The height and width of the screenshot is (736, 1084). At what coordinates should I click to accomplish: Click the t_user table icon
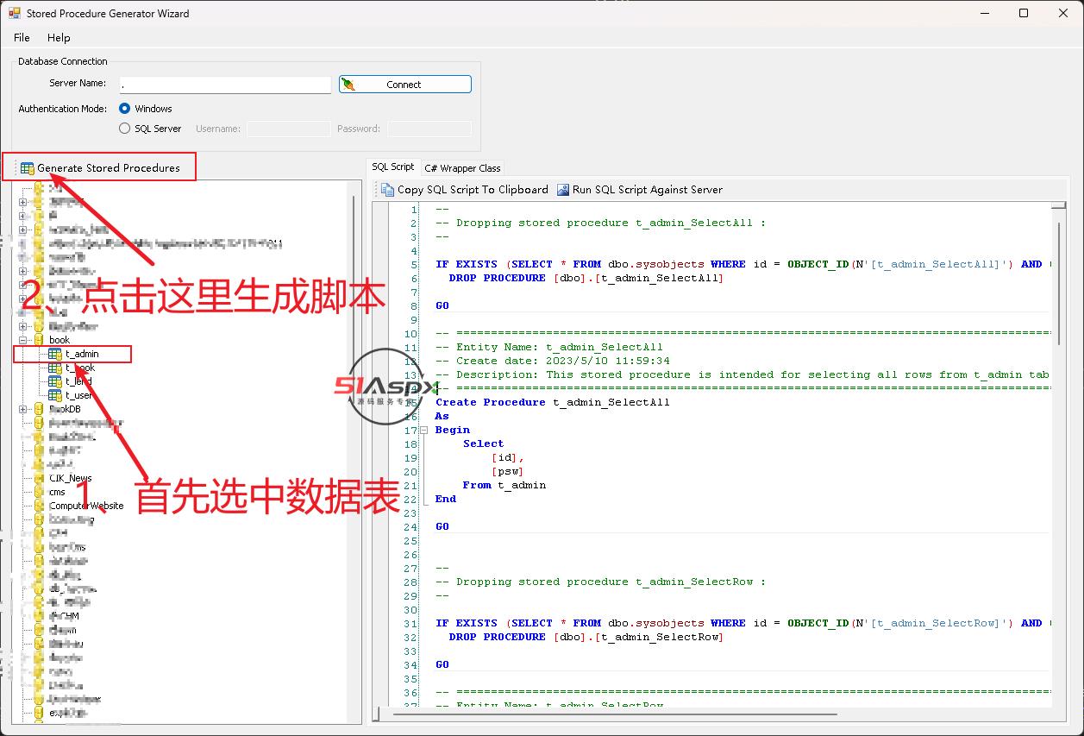tap(55, 395)
